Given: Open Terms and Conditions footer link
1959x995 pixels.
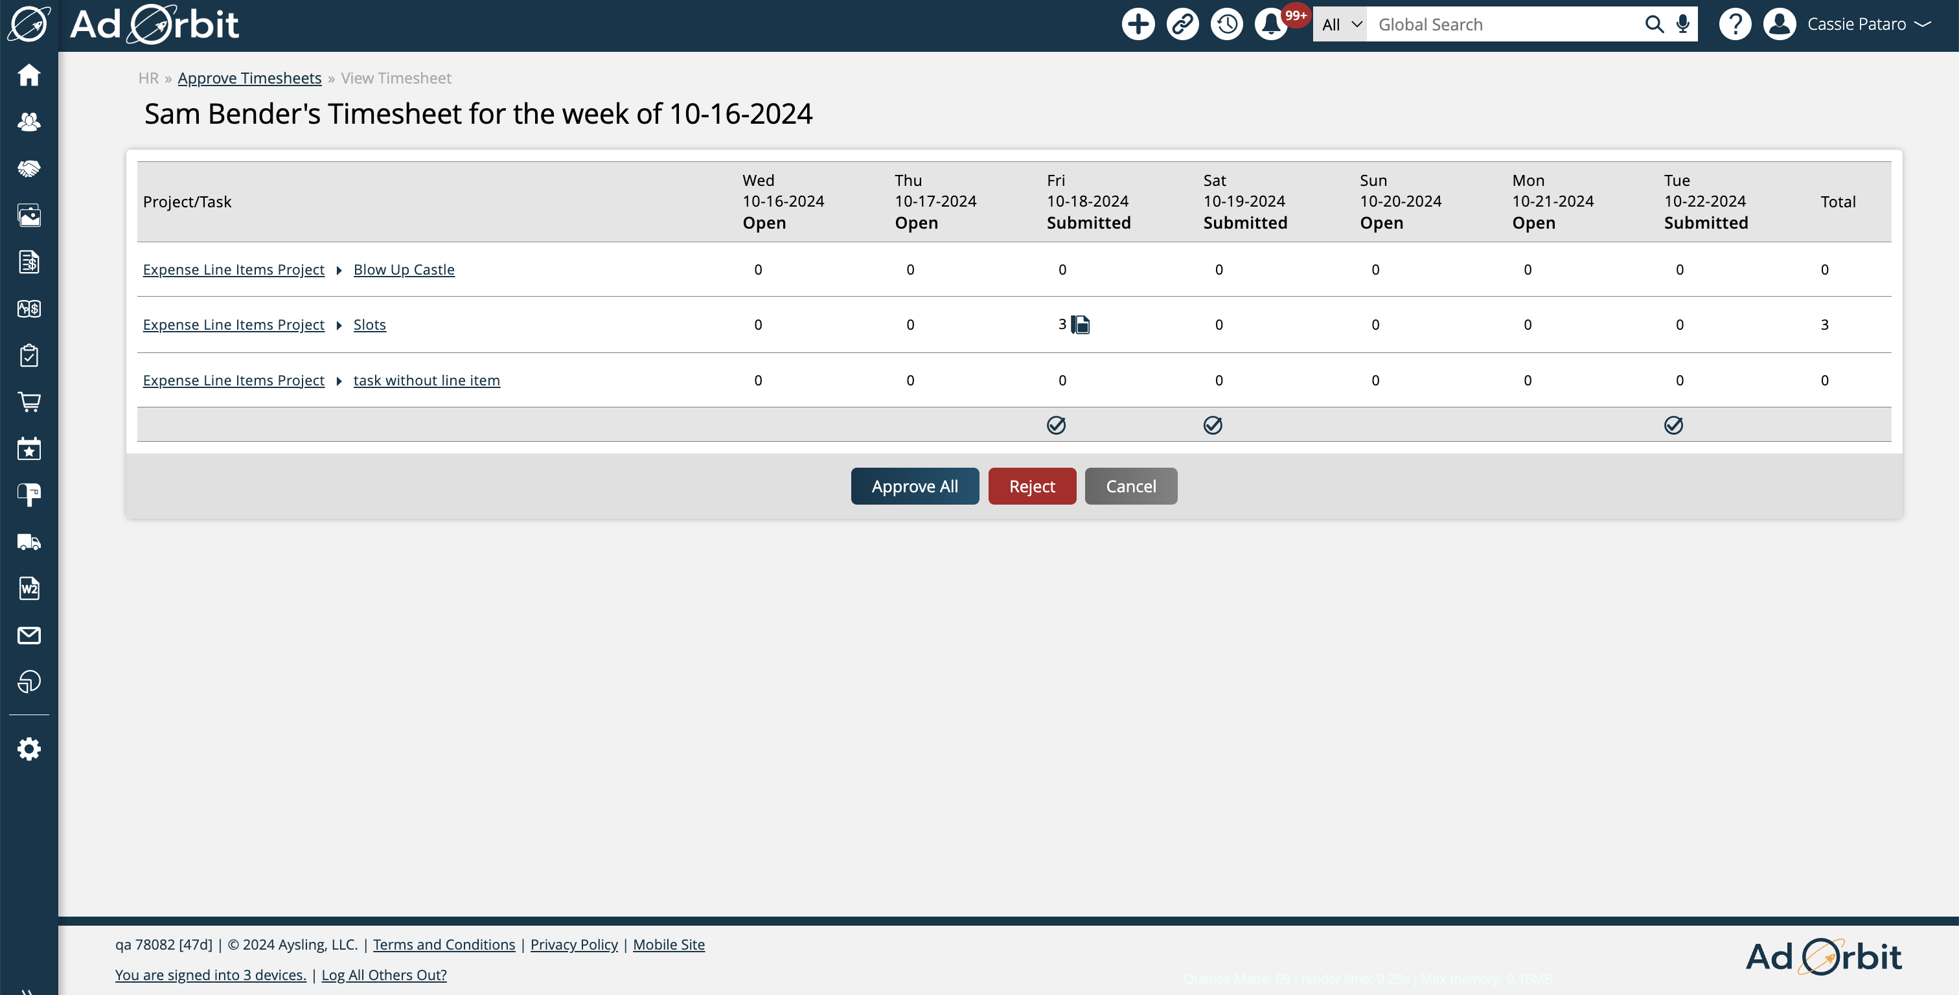Looking at the screenshot, I should coord(444,944).
